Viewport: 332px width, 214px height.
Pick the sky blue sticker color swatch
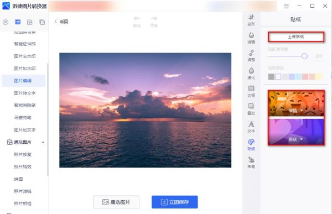point(298,76)
